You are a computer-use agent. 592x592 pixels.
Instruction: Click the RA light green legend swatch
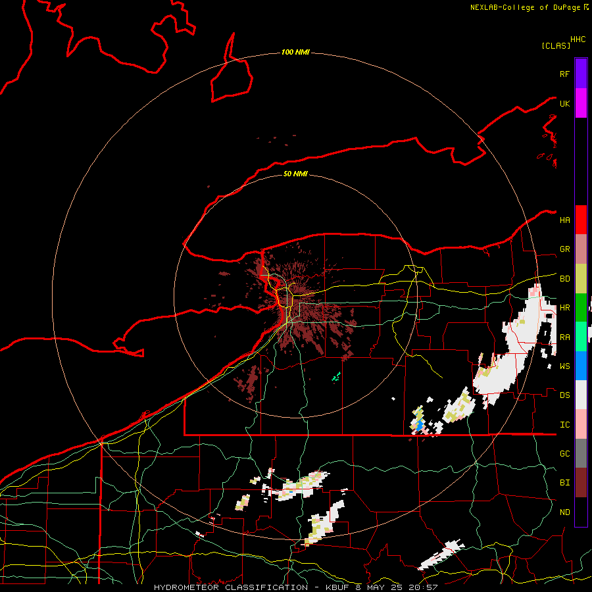click(x=581, y=337)
